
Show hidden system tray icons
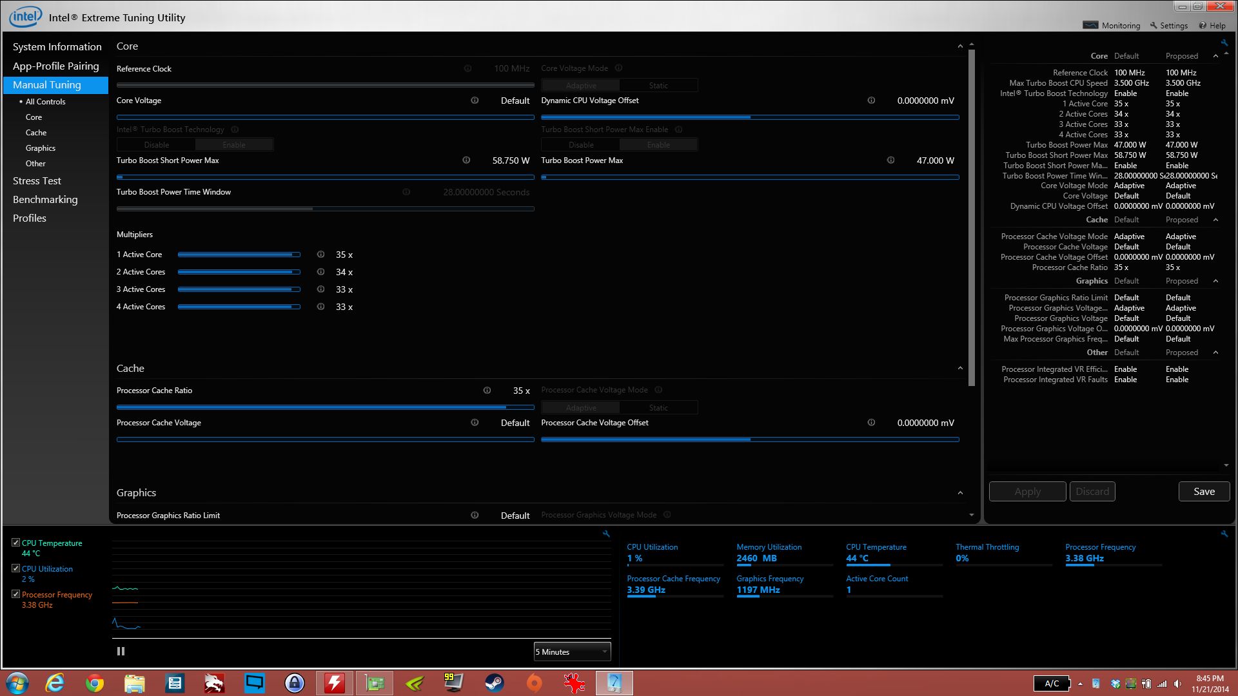coord(1080,684)
